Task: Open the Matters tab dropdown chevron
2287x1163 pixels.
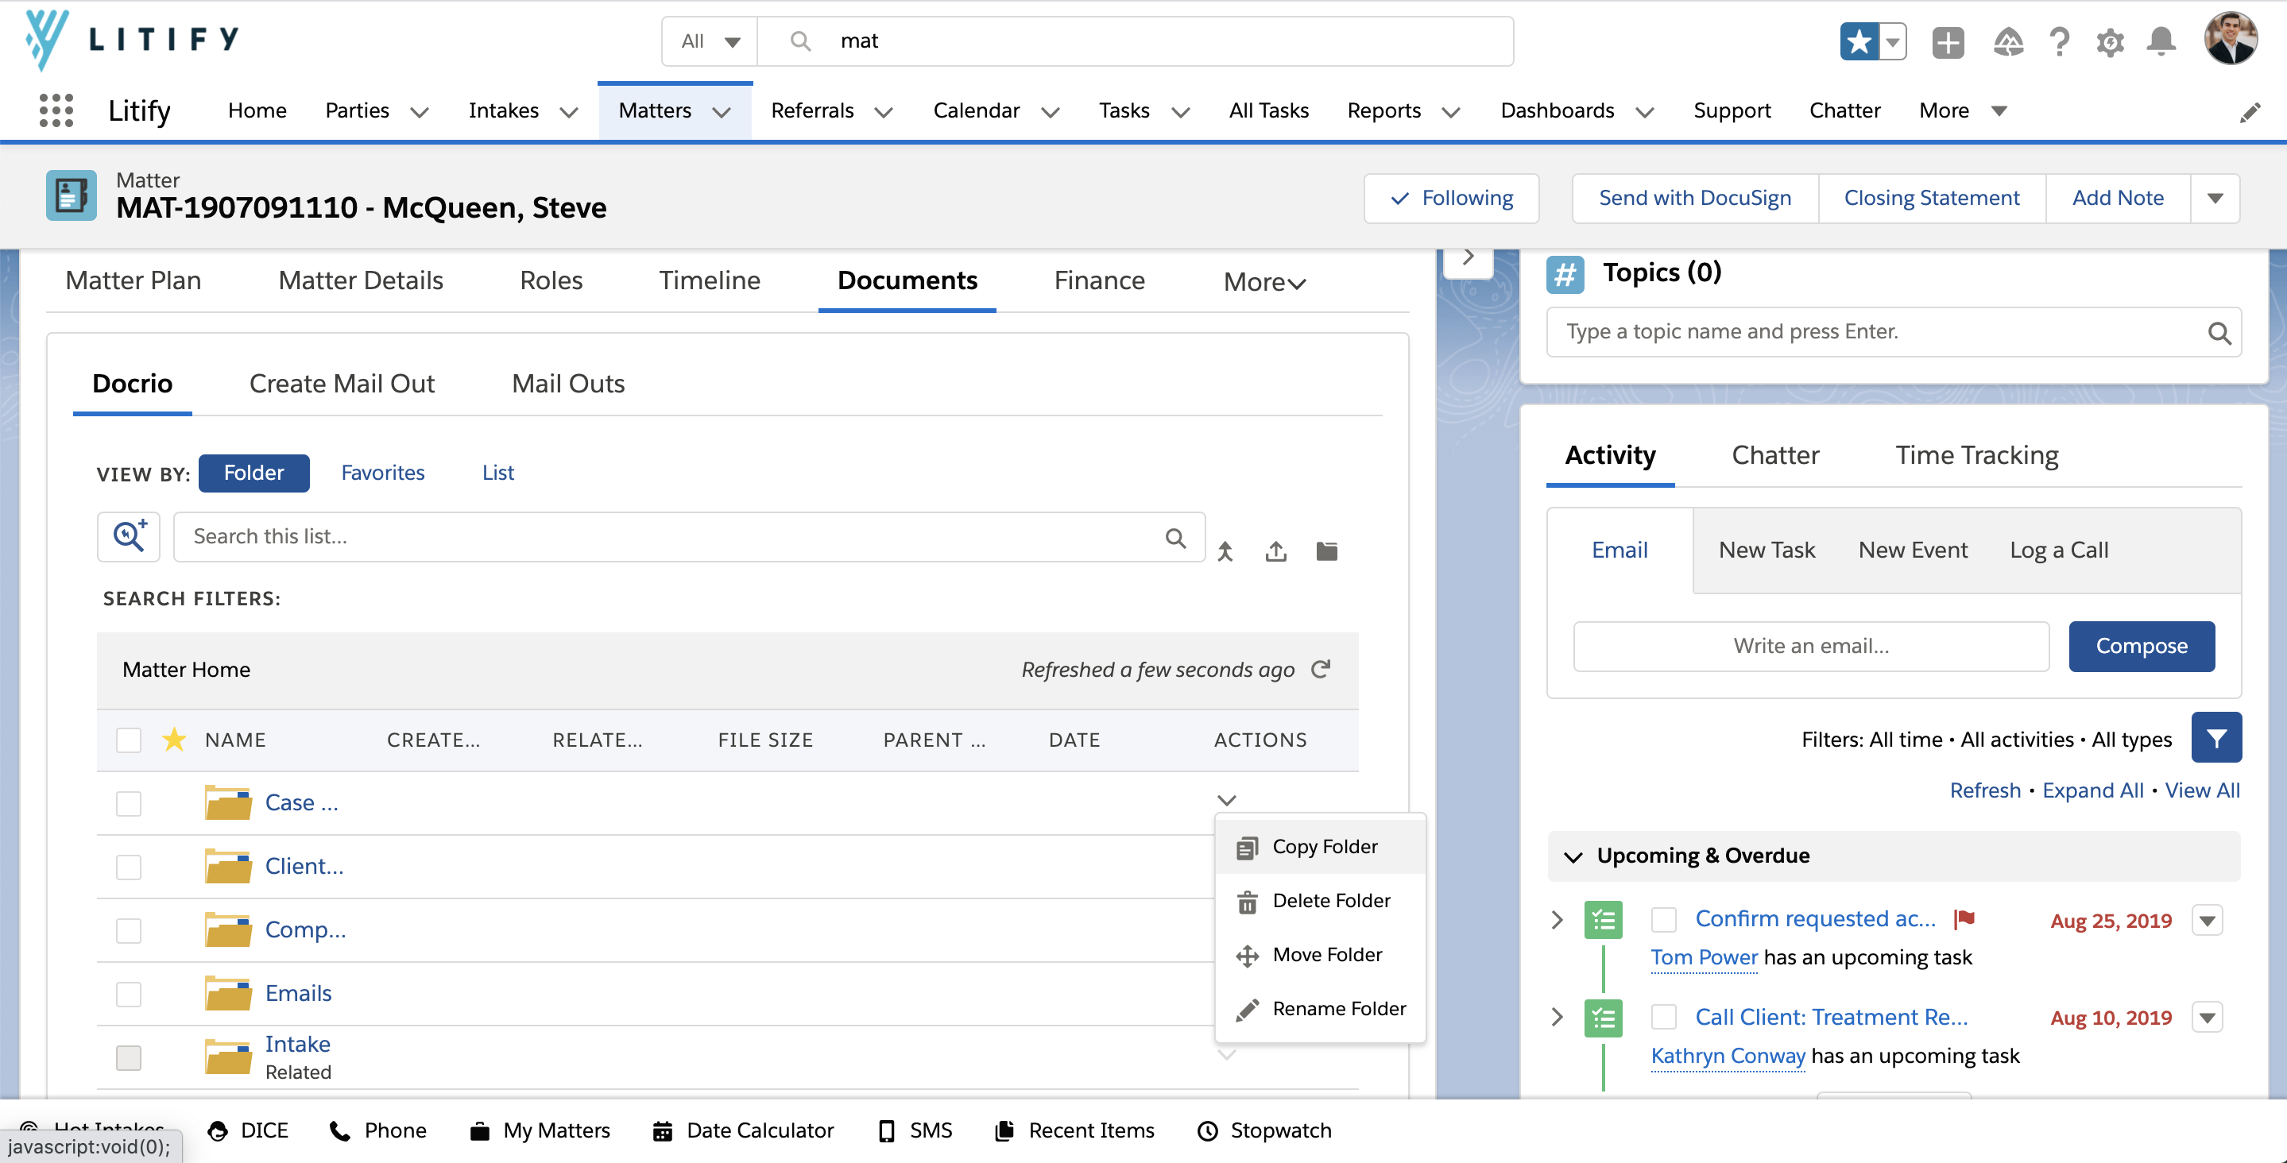Action: coord(722,112)
